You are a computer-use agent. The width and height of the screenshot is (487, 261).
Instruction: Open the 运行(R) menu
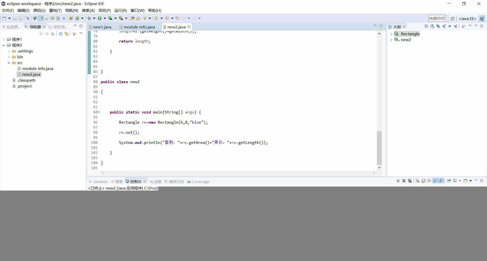(x=121, y=10)
